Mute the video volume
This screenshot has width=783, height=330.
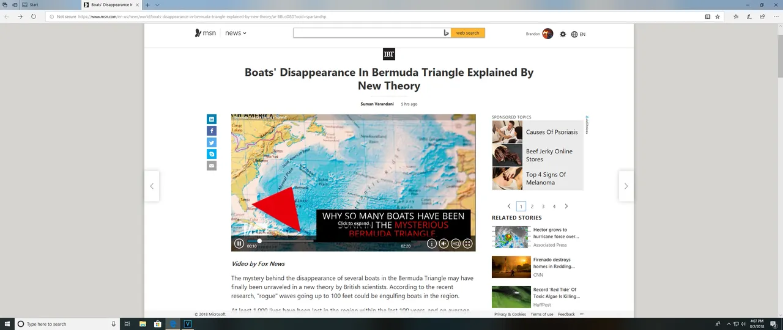pos(443,244)
